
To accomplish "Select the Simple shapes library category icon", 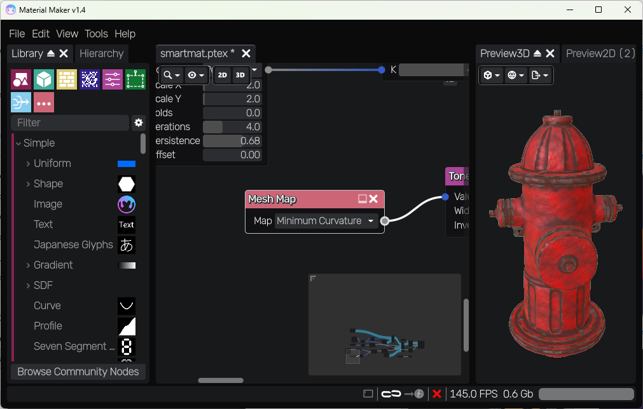I will (x=21, y=79).
